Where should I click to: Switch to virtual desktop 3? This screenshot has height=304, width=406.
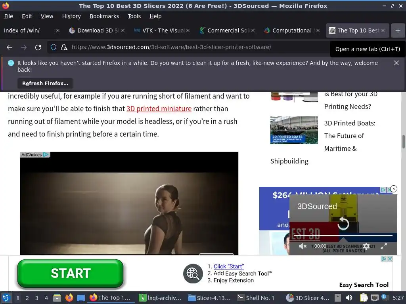pos(37,298)
